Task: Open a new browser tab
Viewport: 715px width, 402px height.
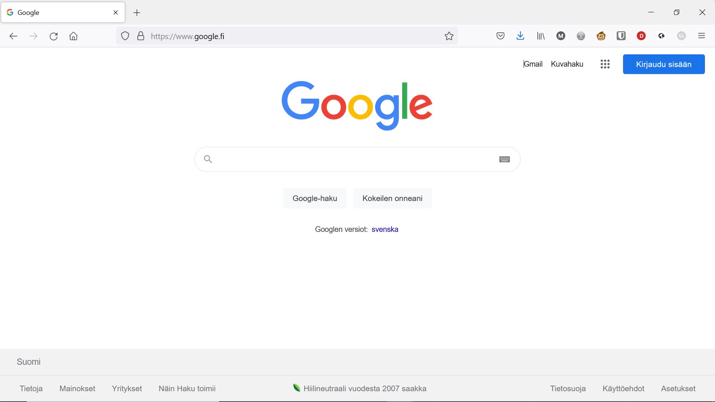Action: click(137, 13)
